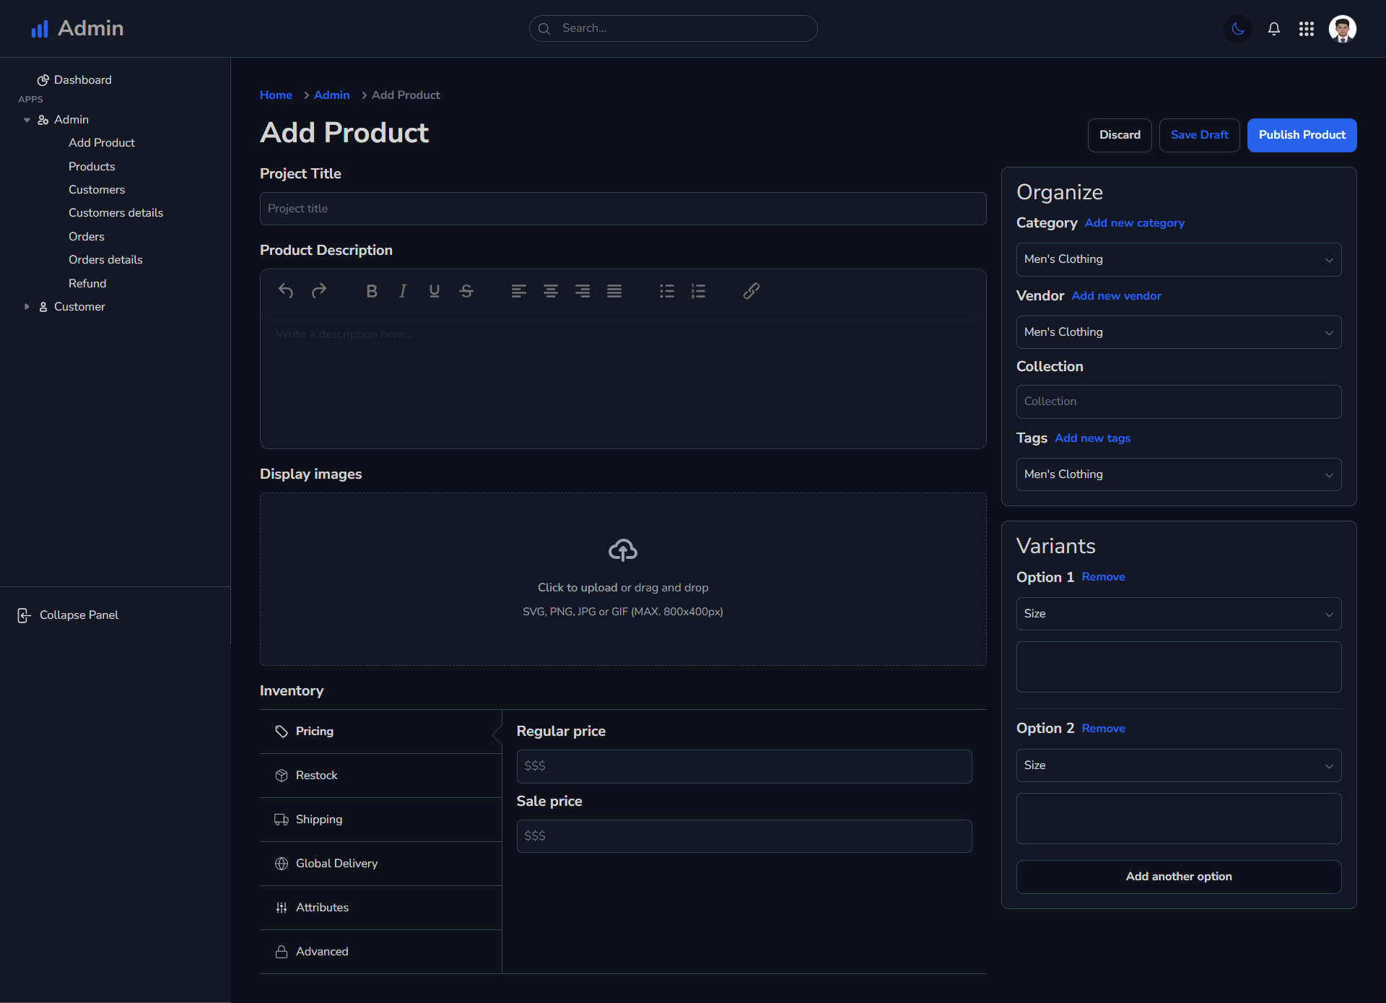Open Refund in the sidebar
Viewport: 1386px width, 1003px height.
click(x=87, y=284)
